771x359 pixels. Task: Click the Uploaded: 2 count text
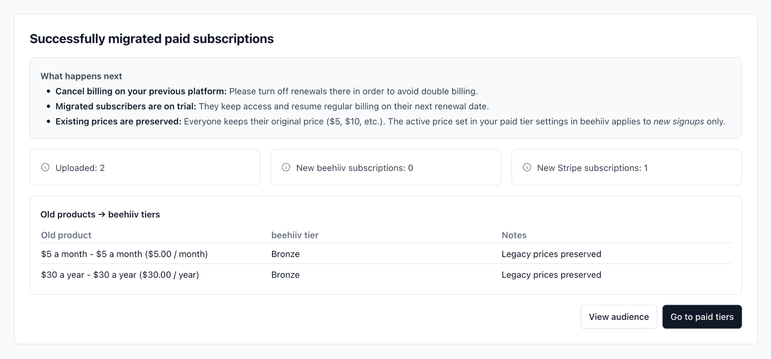[80, 168]
